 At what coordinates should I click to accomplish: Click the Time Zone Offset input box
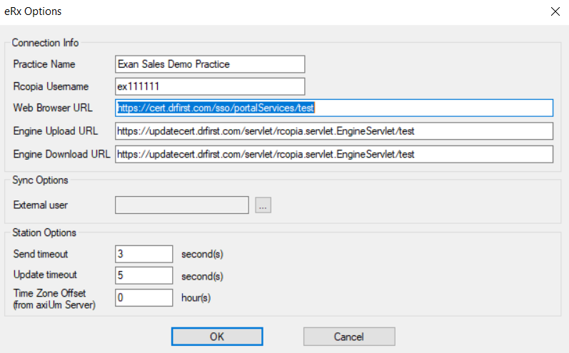(x=143, y=297)
